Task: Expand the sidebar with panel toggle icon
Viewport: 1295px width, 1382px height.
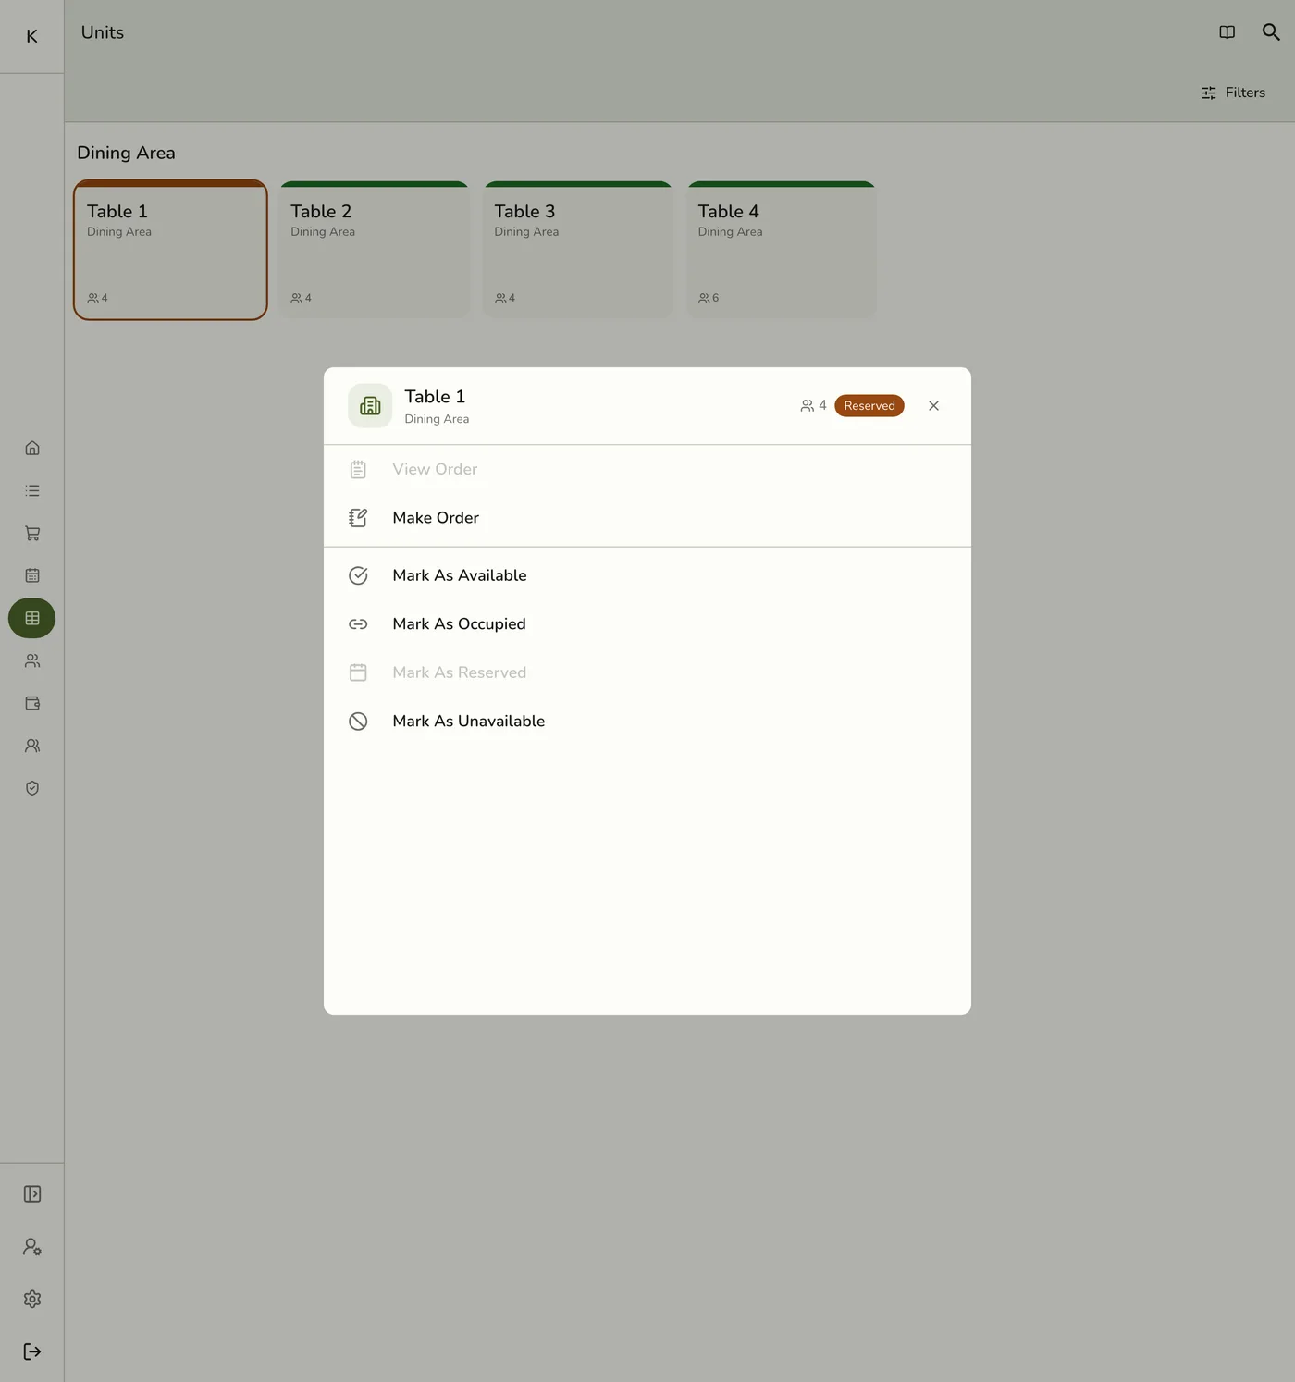Action: pyautogui.click(x=32, y=1194)
